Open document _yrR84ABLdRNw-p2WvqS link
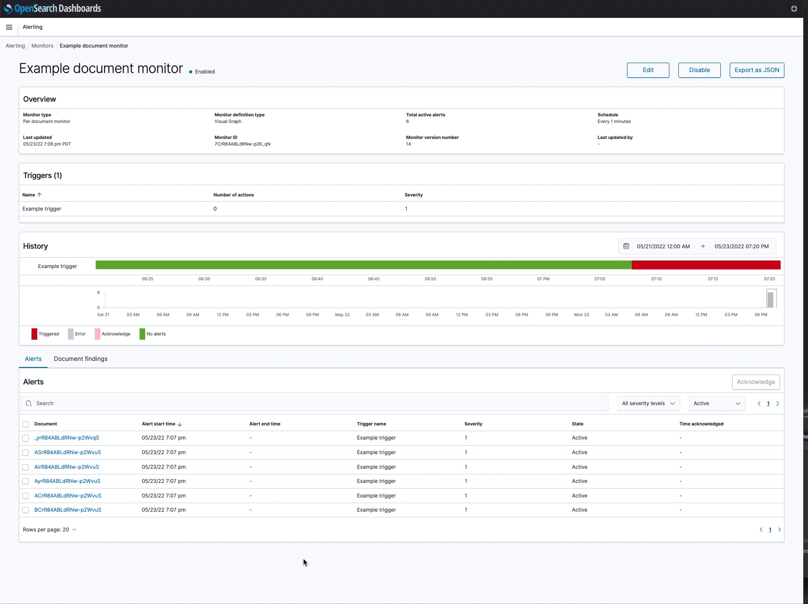Screen dimensions: 808x604 click(x=66, y=438)
